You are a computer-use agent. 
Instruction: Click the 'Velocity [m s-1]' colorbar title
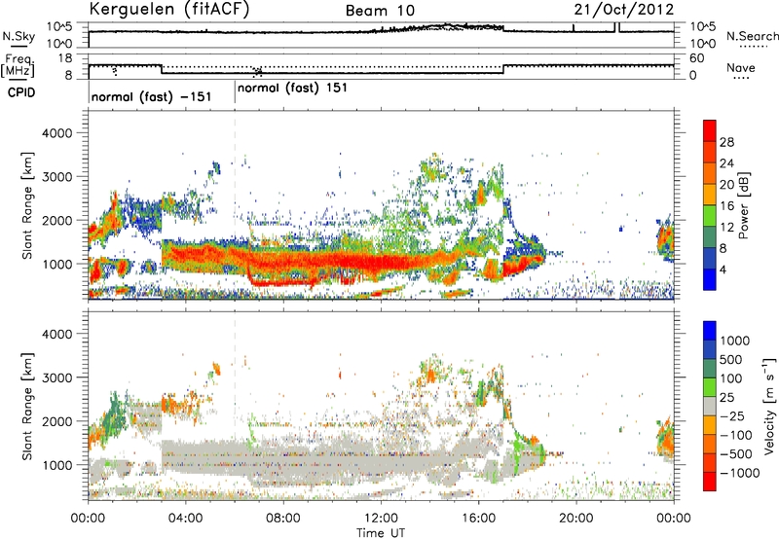(770, 406)
